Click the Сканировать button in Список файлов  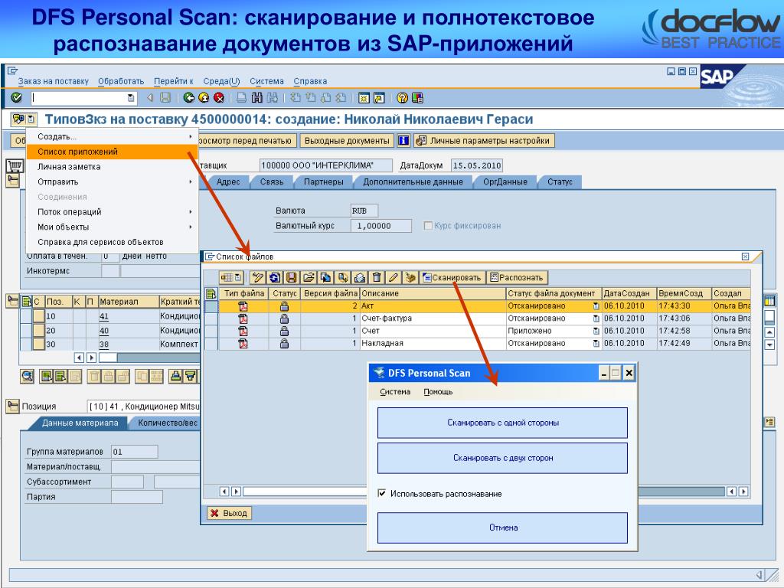(x=452, y=277)
